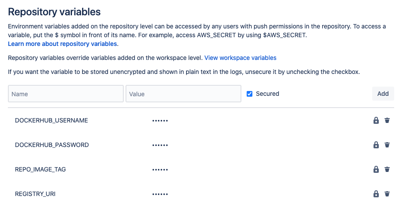Select the REGISTRY_URI variable name

pos(35,194)
